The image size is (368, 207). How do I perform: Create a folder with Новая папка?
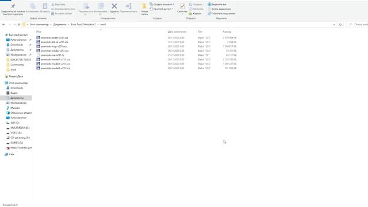144,9
